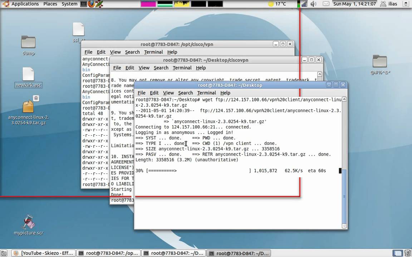Click ciscovpn terminal scrollbar up arrow
Viewport: 412px width, 257px height.
pyautogui.click(x=319, y=74)
